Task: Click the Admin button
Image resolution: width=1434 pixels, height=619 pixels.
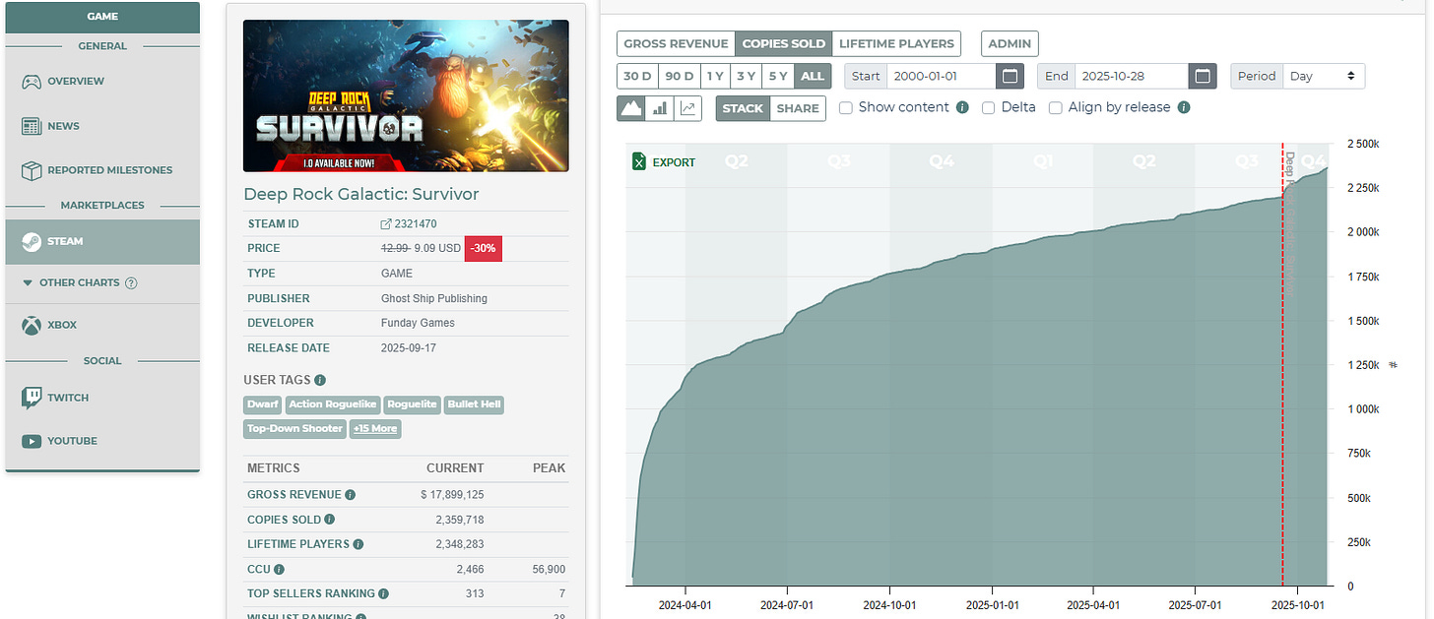Action: 1010,43
